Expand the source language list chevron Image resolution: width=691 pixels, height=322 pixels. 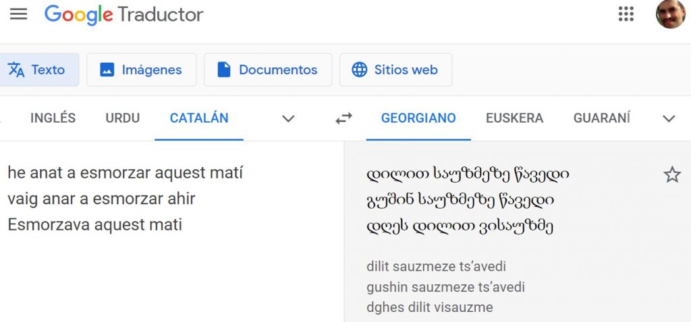(x=288, y=119)
